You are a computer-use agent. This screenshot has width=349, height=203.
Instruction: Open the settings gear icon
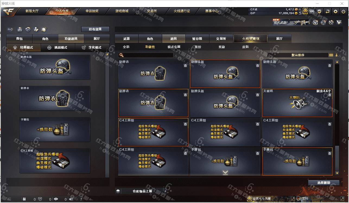(x=336, y=11)
